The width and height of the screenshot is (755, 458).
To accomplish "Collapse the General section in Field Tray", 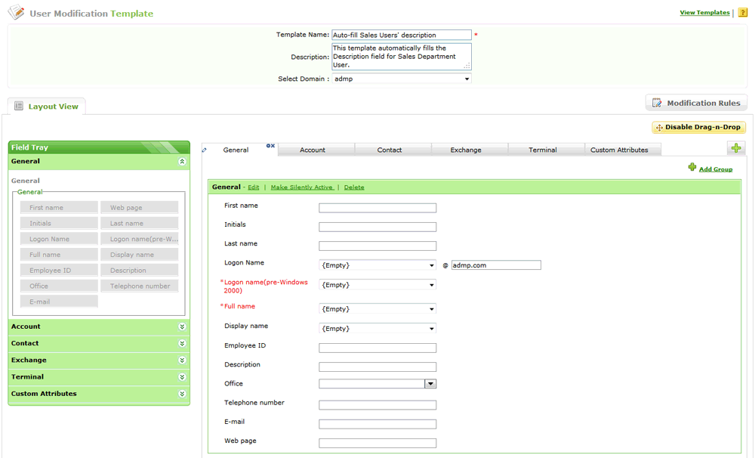I will pyautogui.click(x=182, y=162).
